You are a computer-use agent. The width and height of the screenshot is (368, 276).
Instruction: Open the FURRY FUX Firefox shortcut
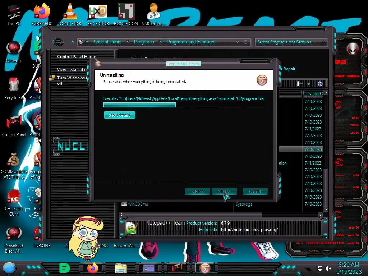click(42, 14)
